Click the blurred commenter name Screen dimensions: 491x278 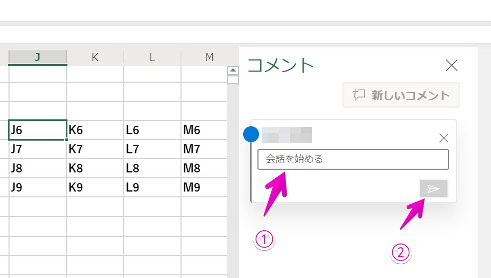(287, 135)
